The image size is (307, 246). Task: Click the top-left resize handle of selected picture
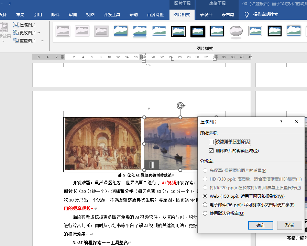pos(144,117)
